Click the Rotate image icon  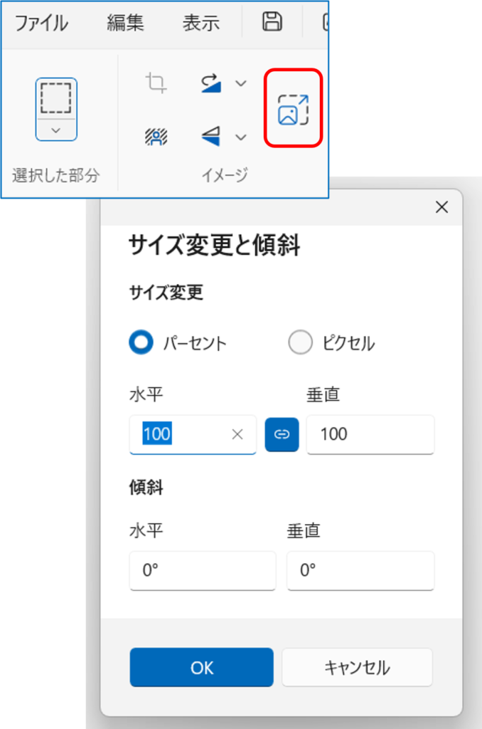click(212, 83)
